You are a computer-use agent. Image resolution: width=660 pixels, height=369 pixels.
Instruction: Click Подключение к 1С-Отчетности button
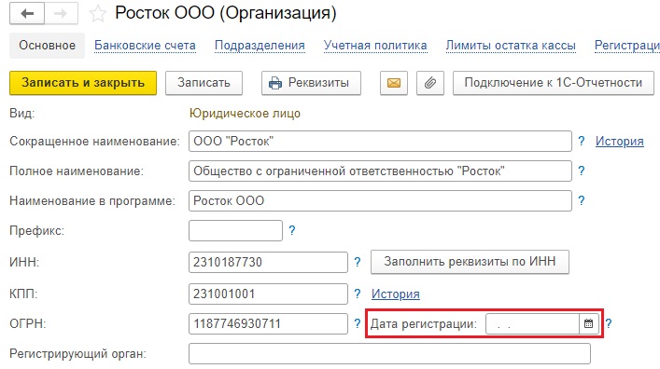[553, 83]
